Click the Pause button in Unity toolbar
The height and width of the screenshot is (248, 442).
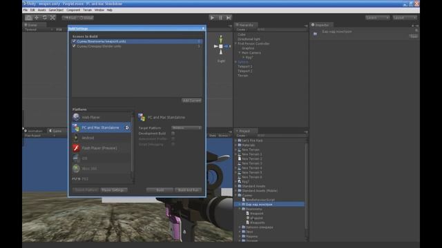[220, 18]
